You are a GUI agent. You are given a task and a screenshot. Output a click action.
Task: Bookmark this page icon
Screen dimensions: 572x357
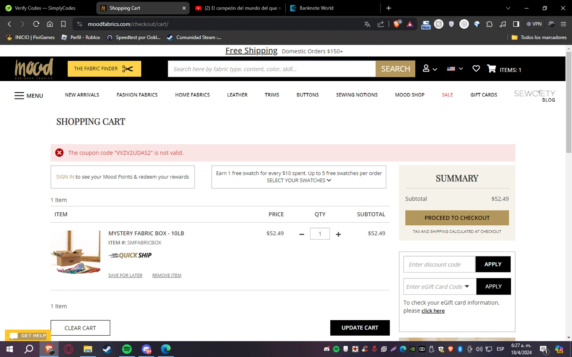click(x=63, y=24)
